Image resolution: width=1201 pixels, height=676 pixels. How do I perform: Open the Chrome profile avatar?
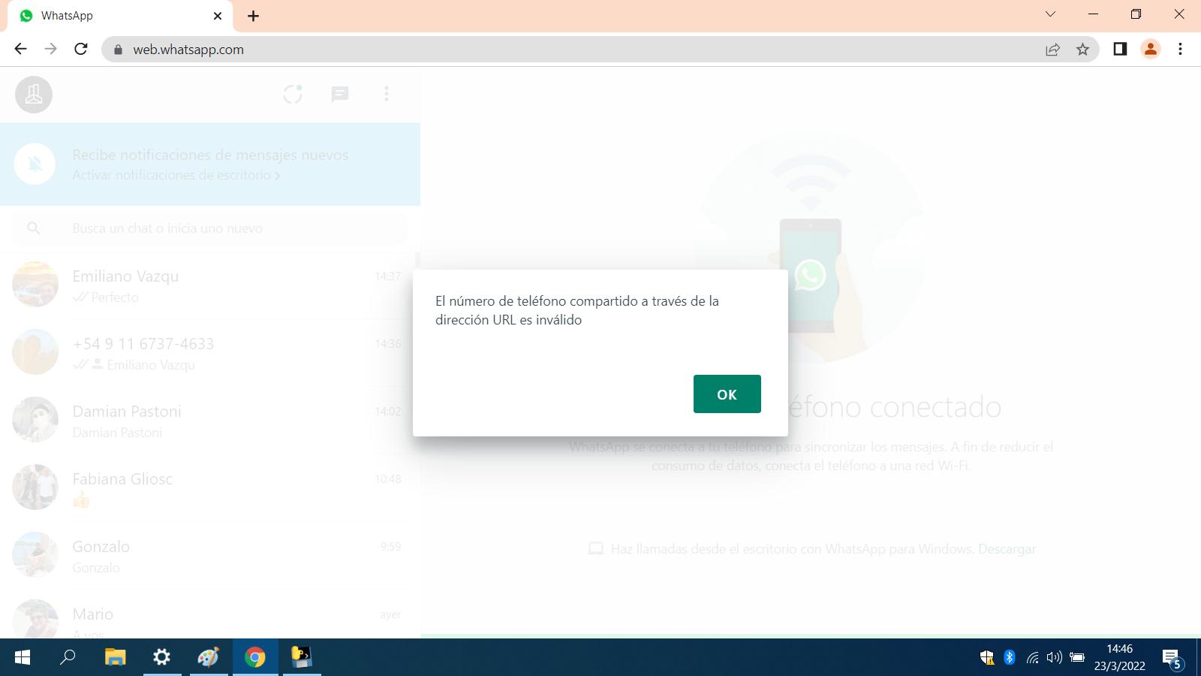[x=1150, y=50]
